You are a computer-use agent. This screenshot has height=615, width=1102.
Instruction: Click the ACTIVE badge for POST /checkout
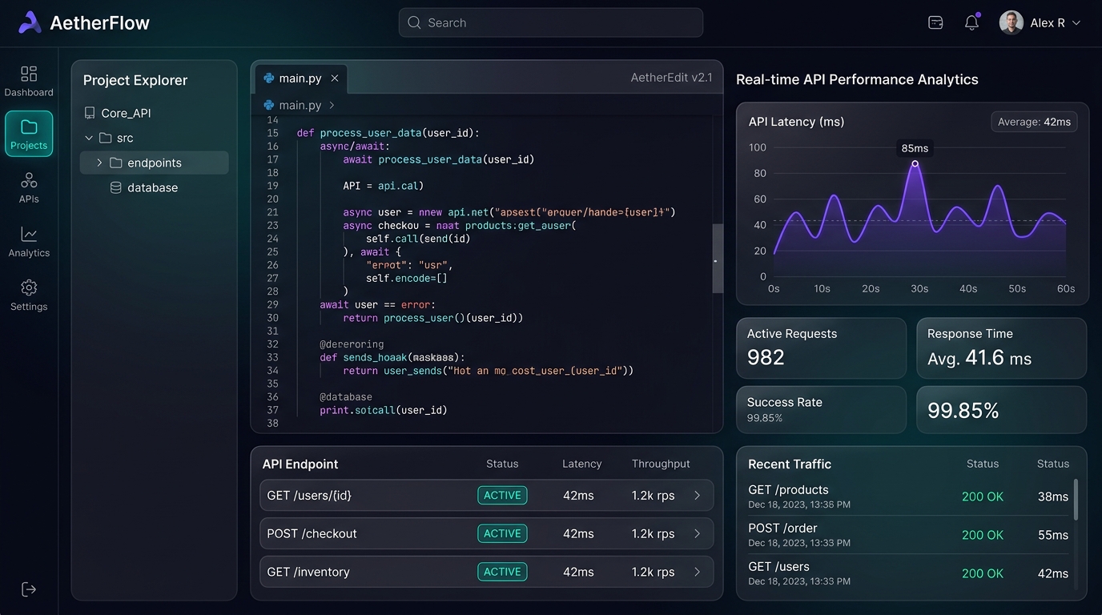[502, 533]
